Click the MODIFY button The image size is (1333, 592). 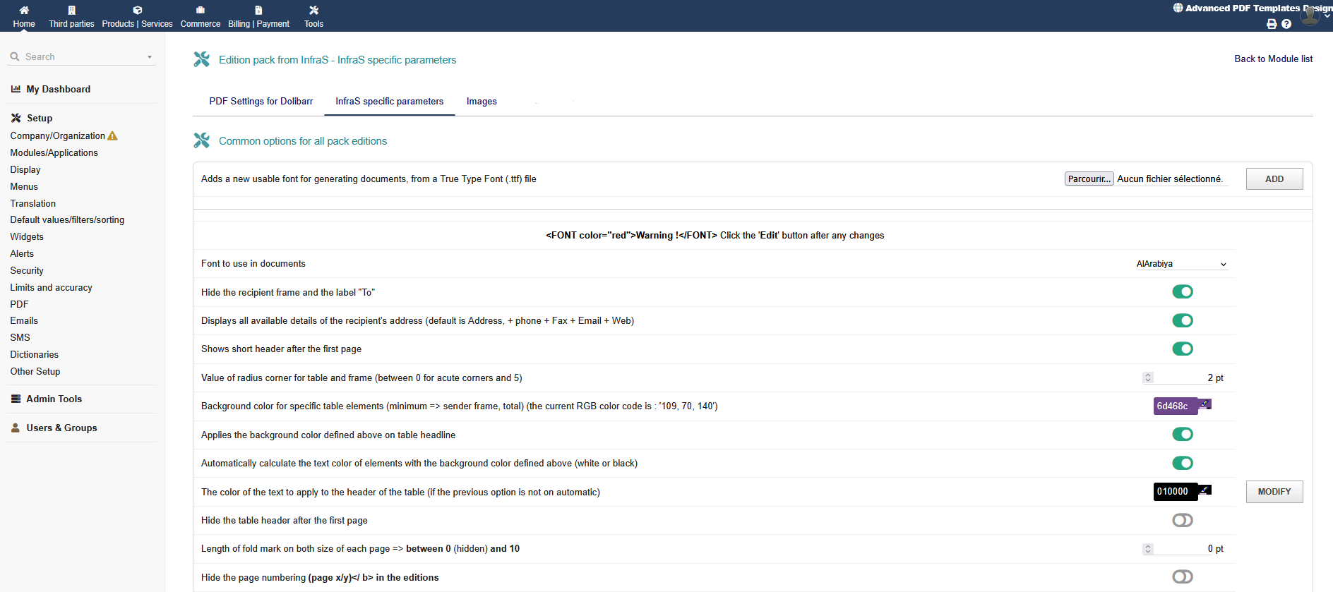point(1274,492)
